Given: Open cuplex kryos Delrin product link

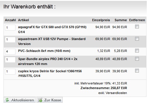Looking at the screenshot, I should (x=50, y=73).
